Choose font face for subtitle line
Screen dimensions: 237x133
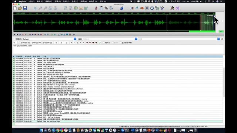(83, 43)
